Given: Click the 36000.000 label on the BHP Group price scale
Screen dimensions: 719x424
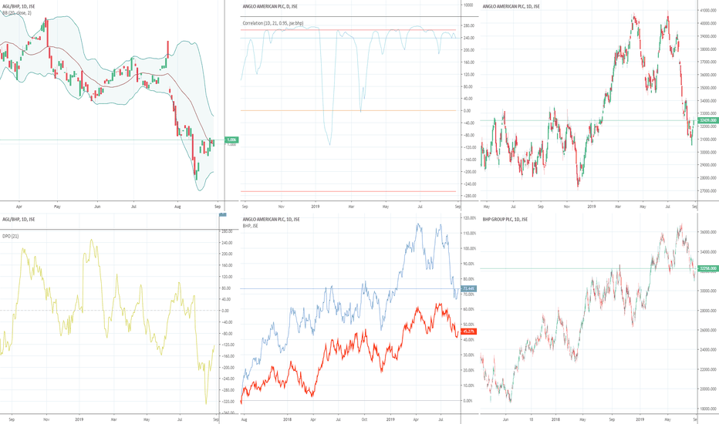Looking at the screenshot, I should click(x=708, y=232).
